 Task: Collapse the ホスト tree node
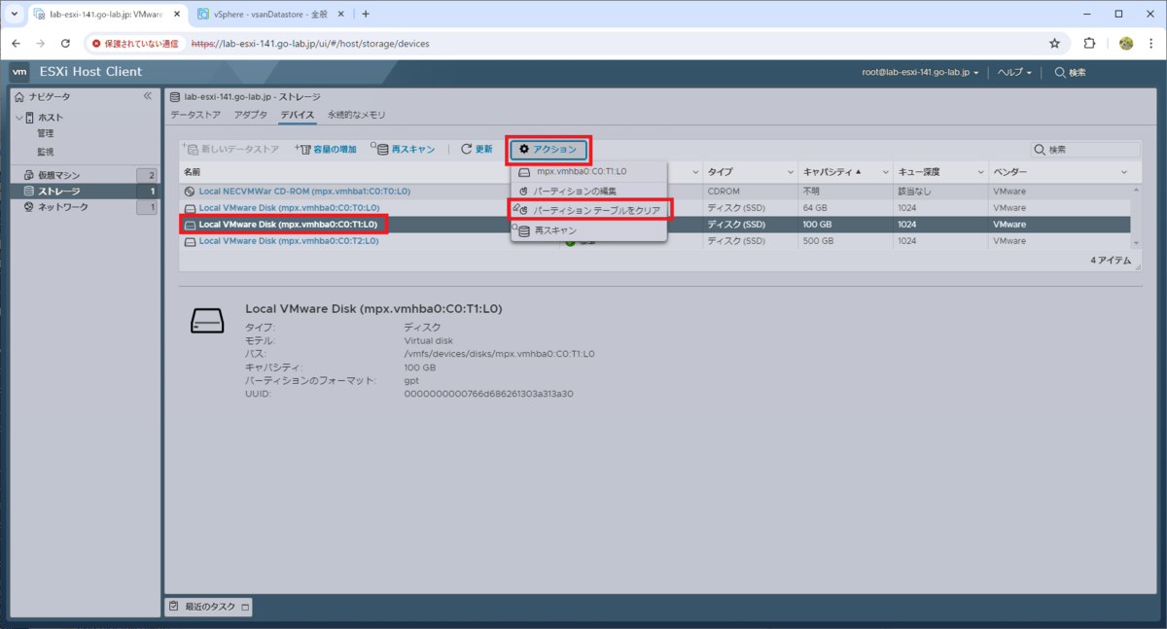pos(18,118)
